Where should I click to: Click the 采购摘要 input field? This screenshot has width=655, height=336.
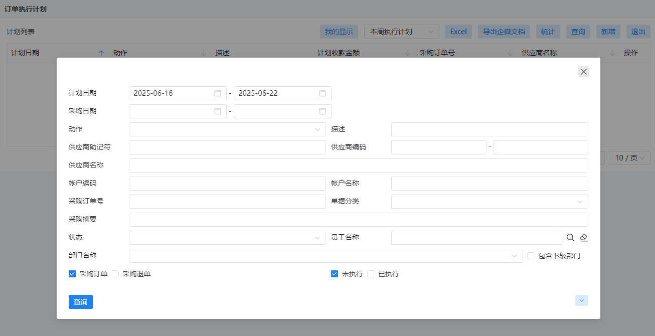click(x=359, y=220)
